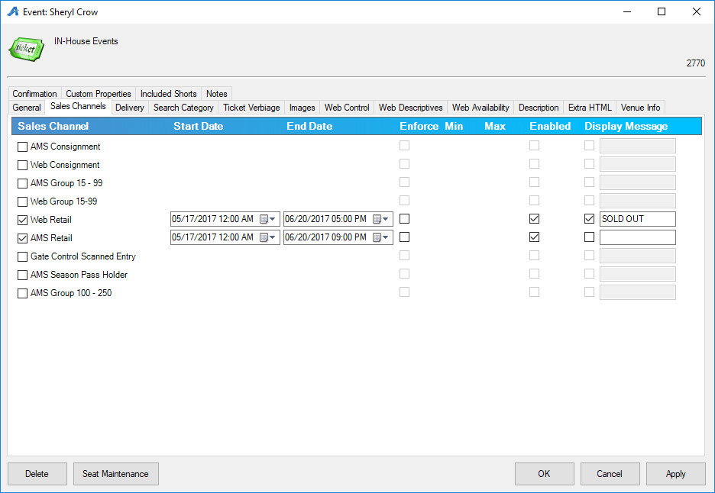Open the Extra HTML tab
The height and width of the screenshot is (493, 715).
(590, 108)
